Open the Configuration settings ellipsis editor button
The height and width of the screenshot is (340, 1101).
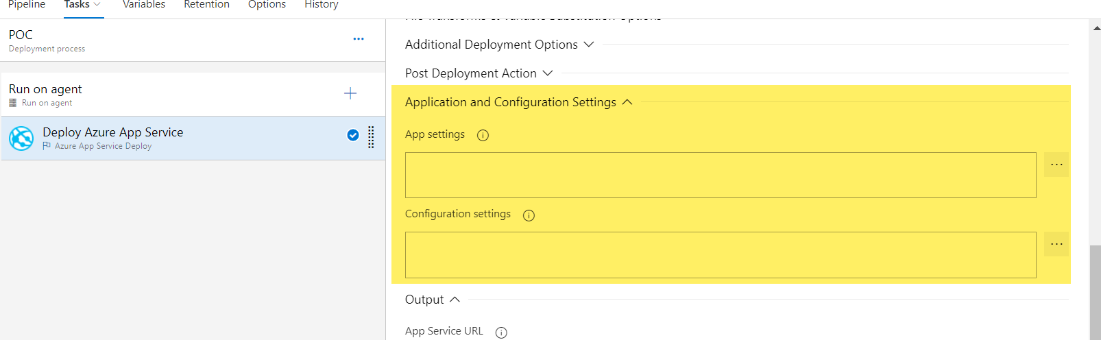tap(1056, 244)
